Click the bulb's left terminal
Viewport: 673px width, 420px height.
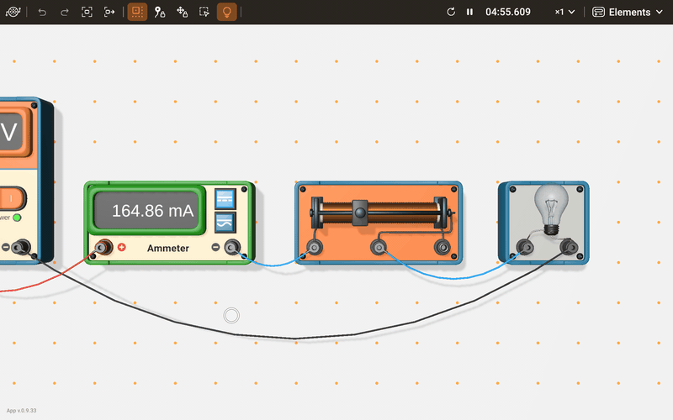coord(524,247)
